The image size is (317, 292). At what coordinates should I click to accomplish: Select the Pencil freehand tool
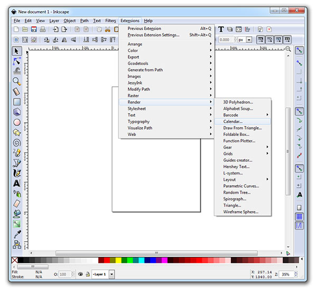17,153
